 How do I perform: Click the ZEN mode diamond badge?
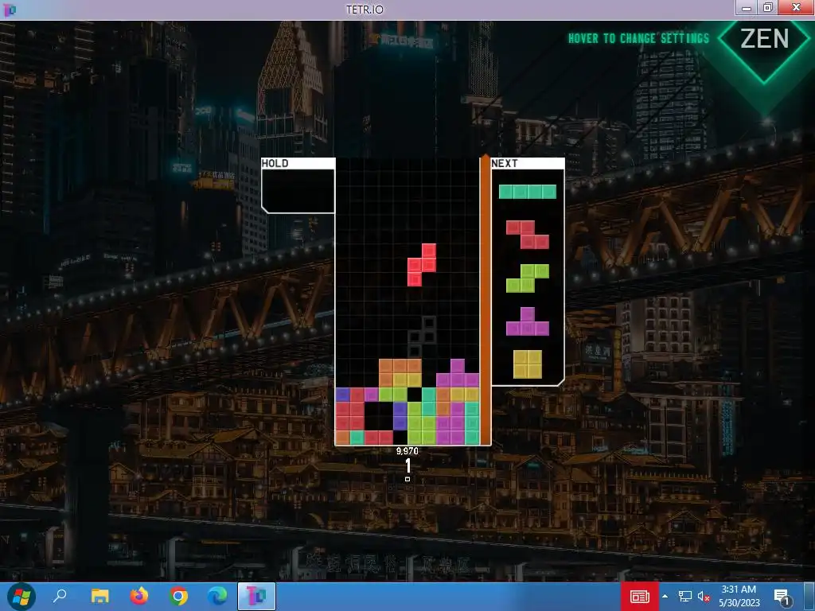[764, 41]
